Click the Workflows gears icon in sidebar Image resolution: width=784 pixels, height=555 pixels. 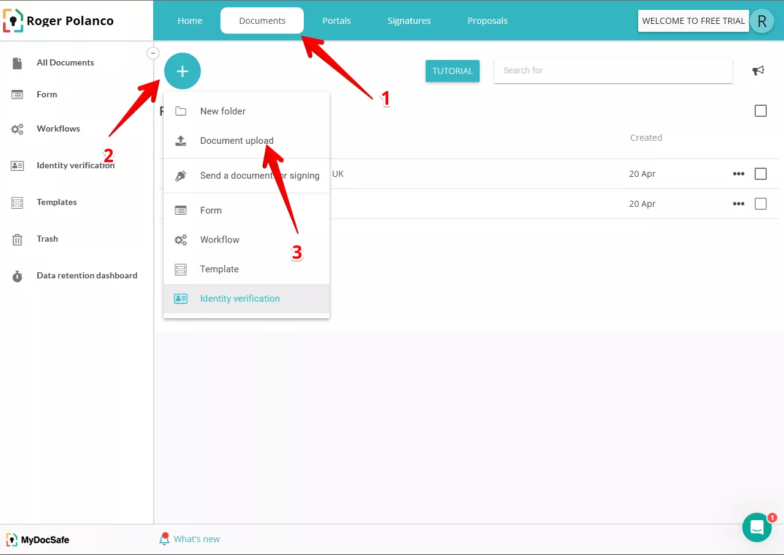pyautogui.click(x=17, y=129)
